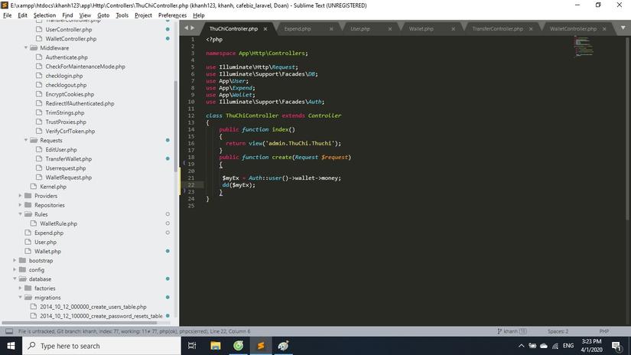Open EditUser.php file

click(60, 149)
